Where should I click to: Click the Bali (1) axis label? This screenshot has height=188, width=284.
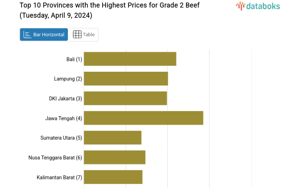click(x=74, y=59)
